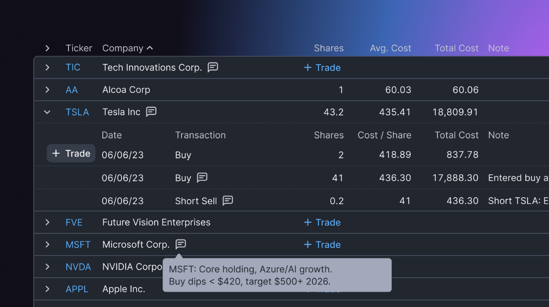549x307 pixels.
Task: Expand the APPL row chevron
Action: pyautogui.click(x=47, y=289)
